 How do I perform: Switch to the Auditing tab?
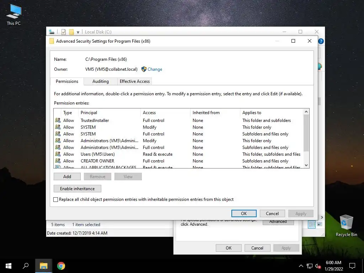coord(101,81)
